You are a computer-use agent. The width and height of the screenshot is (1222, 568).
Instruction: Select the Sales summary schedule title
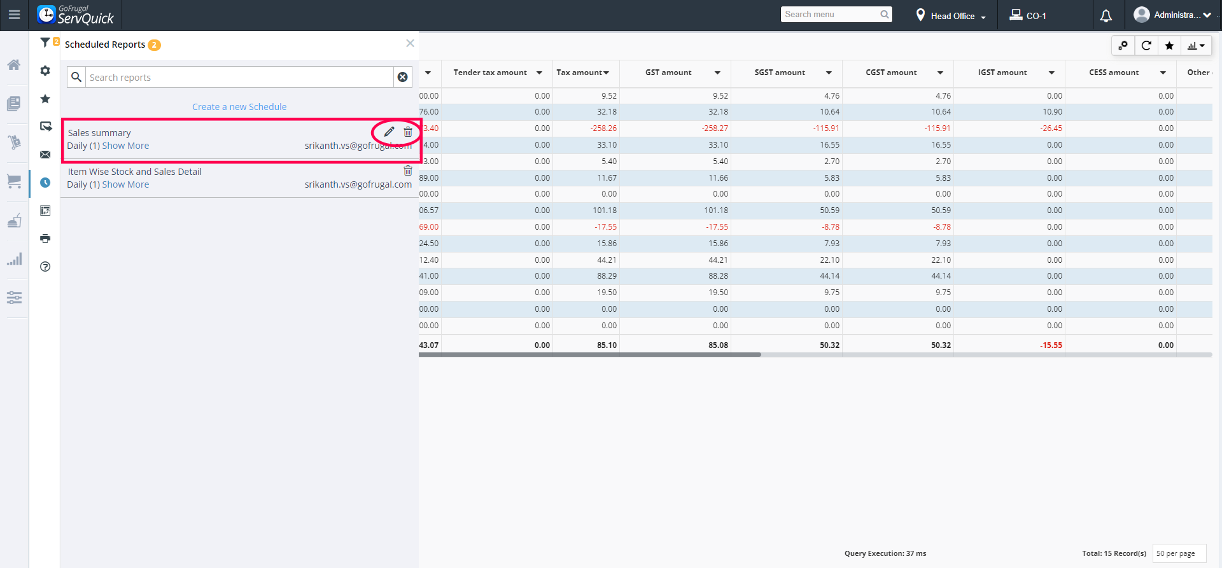click(99, 133)
